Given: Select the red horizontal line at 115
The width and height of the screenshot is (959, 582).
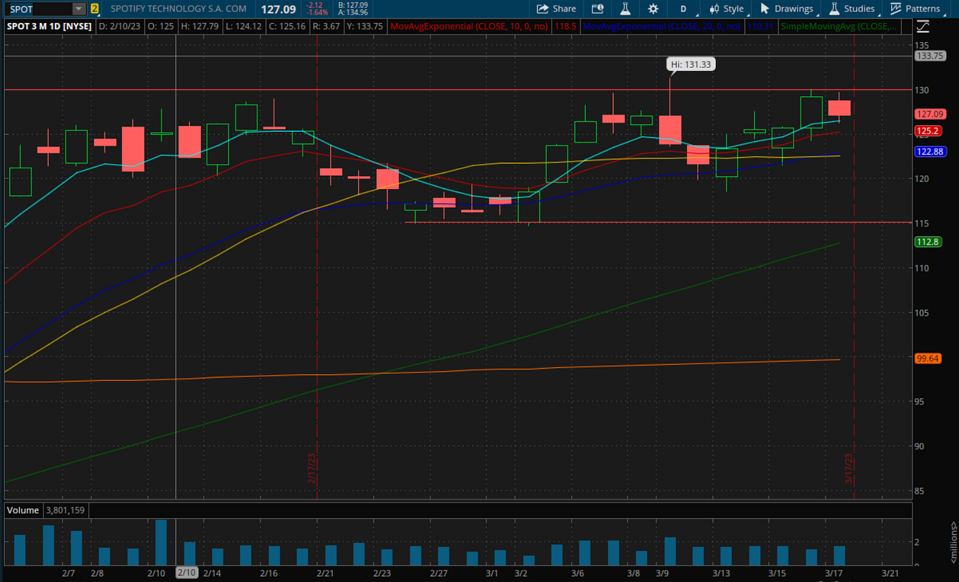Looking at the screenshot, I should pyautogui.click(x=659, y=223).
